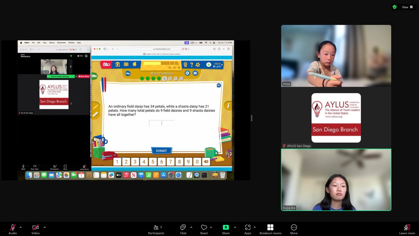Open the Beast Academy home schoolhouse icon
Screen dimensions: 419x236
118,64
